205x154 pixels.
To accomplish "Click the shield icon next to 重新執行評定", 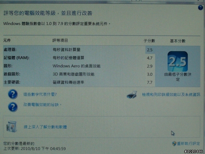I will [174, 144].
